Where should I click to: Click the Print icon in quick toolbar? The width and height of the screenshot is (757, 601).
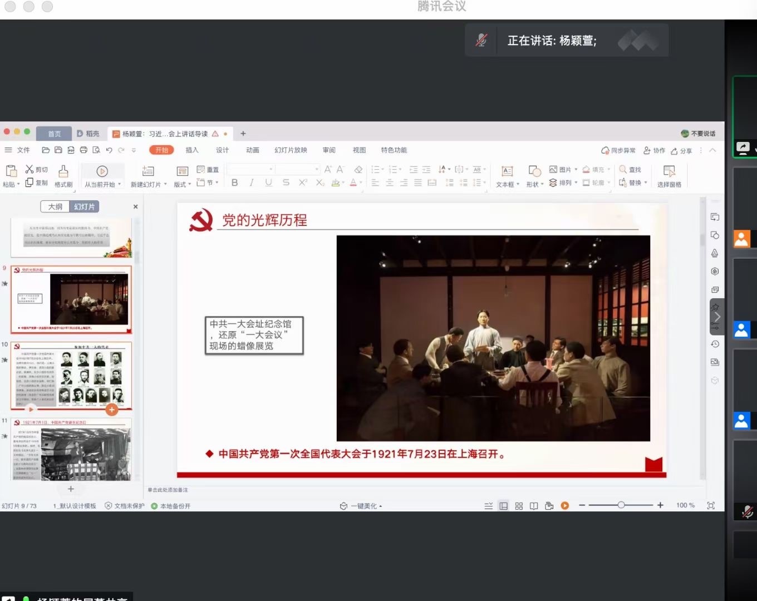[83, 150]
